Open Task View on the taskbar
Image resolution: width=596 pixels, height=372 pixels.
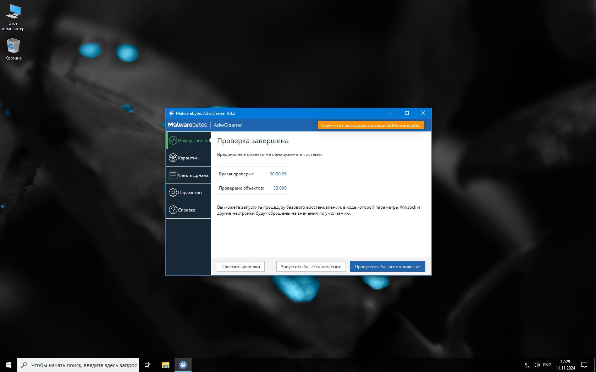click(148, 365)
